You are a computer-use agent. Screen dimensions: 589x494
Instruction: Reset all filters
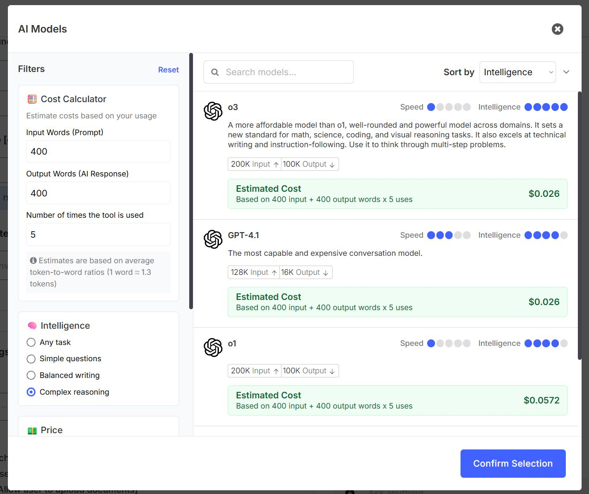[x=168, y=70]
